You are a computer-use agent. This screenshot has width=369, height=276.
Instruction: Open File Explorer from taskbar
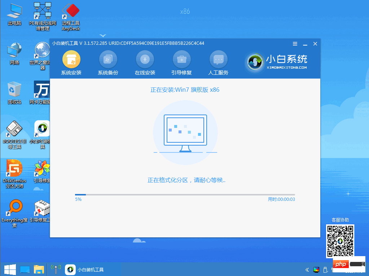click(x=39, y=269)
